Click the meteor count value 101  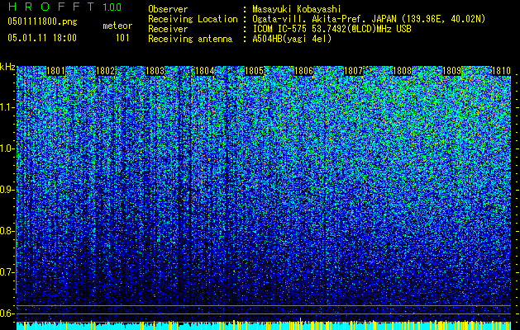click(122, 38)
